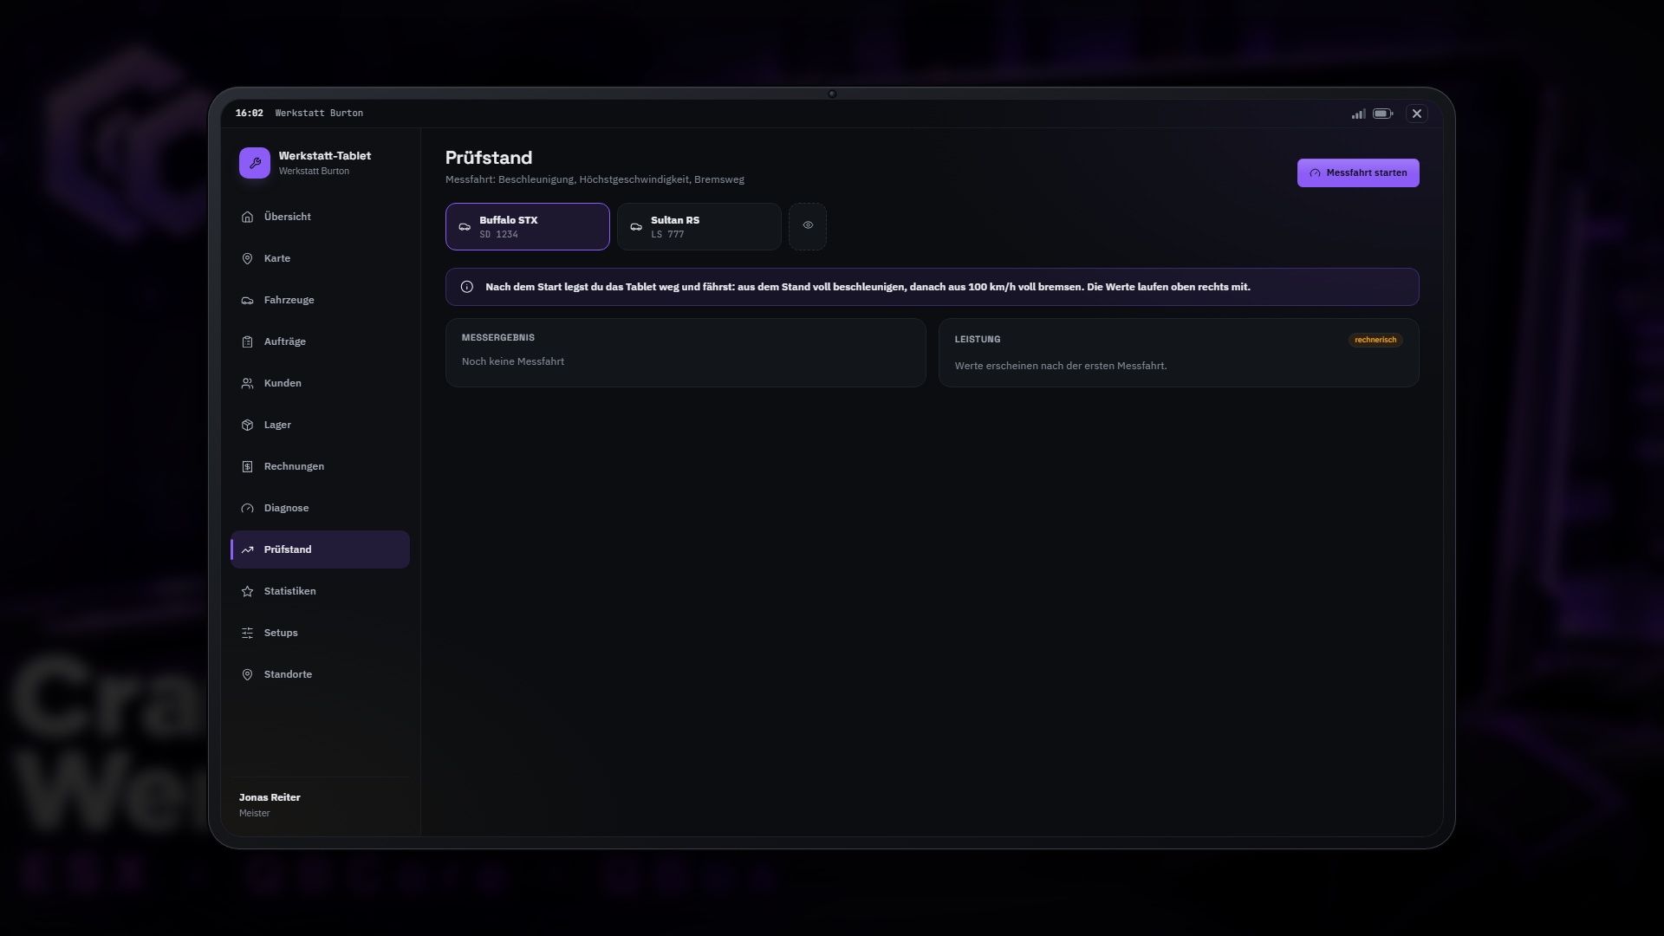
Task: Select the Buffalo STX vehicle card
Action: coord(528,226)
